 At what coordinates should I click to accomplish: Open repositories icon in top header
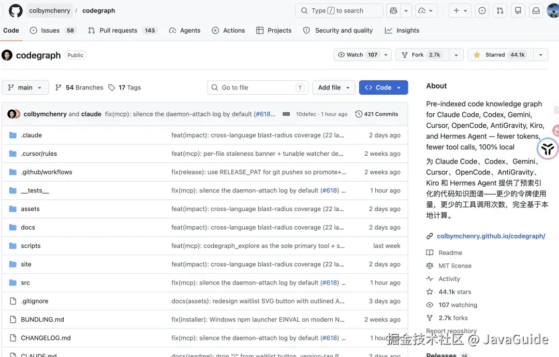[x=518, y=11]
